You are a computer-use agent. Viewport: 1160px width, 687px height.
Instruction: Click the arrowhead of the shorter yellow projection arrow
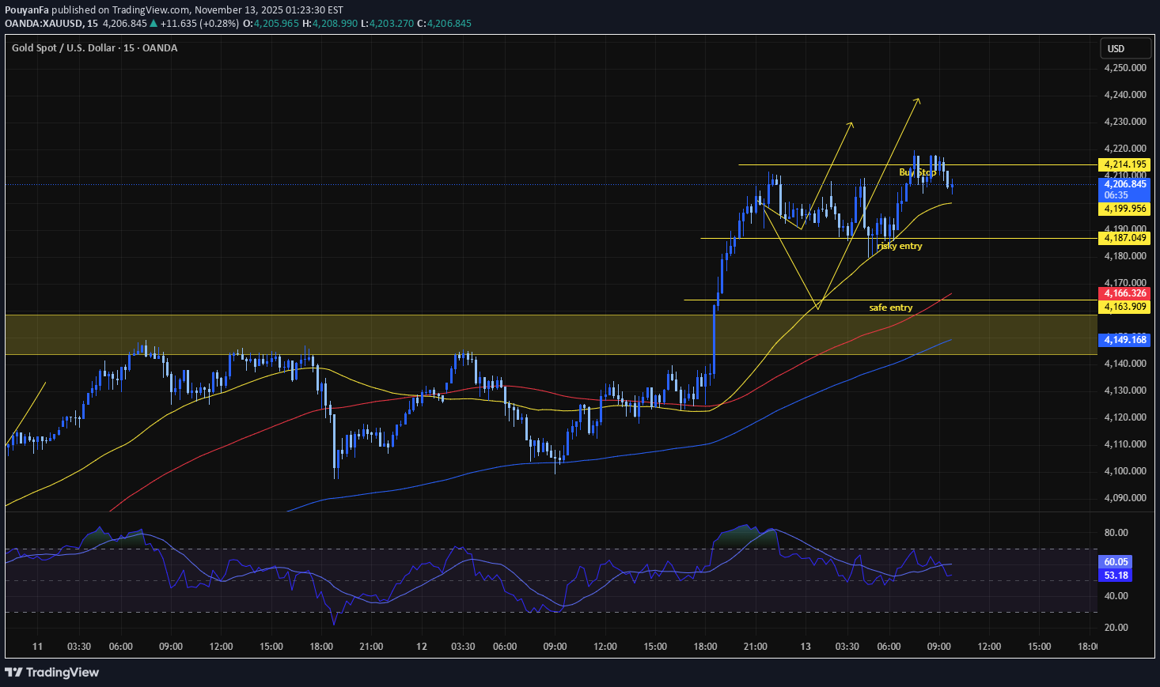(x=851, y=123)
